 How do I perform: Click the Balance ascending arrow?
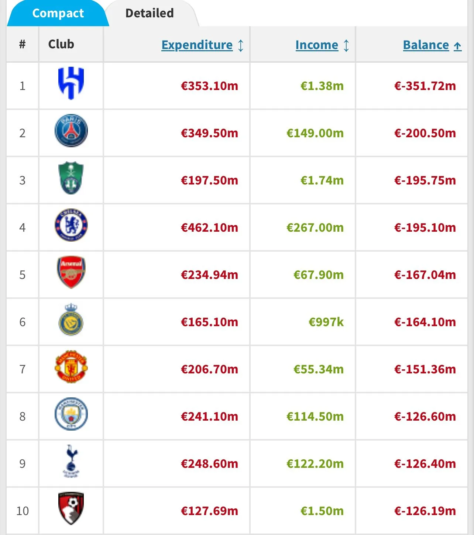tap(458, 46)
